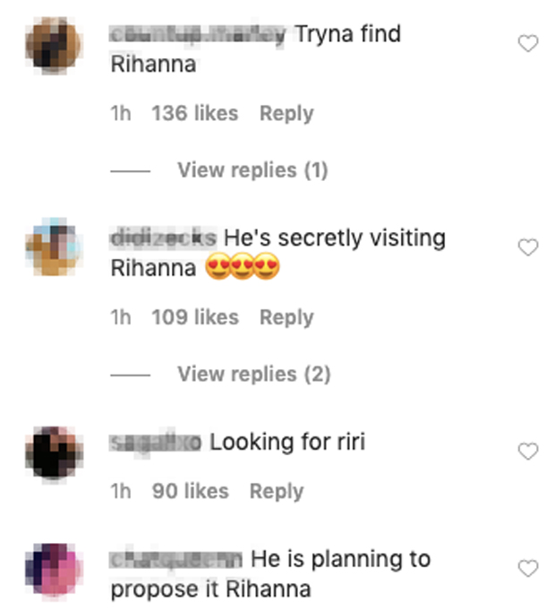Open username before "Tryna find" comment
Image resolution: width=555 pixels, height=612 pixels.
click(197, 34)
